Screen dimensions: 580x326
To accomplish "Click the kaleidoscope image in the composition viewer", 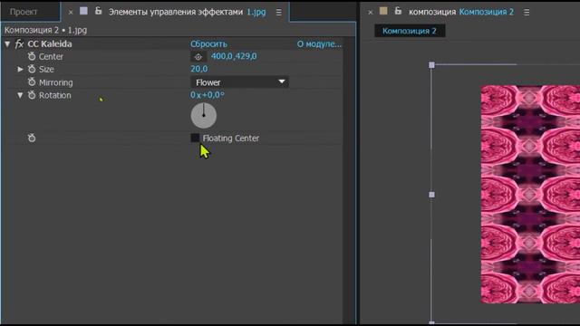I will [x=530, y=195].
